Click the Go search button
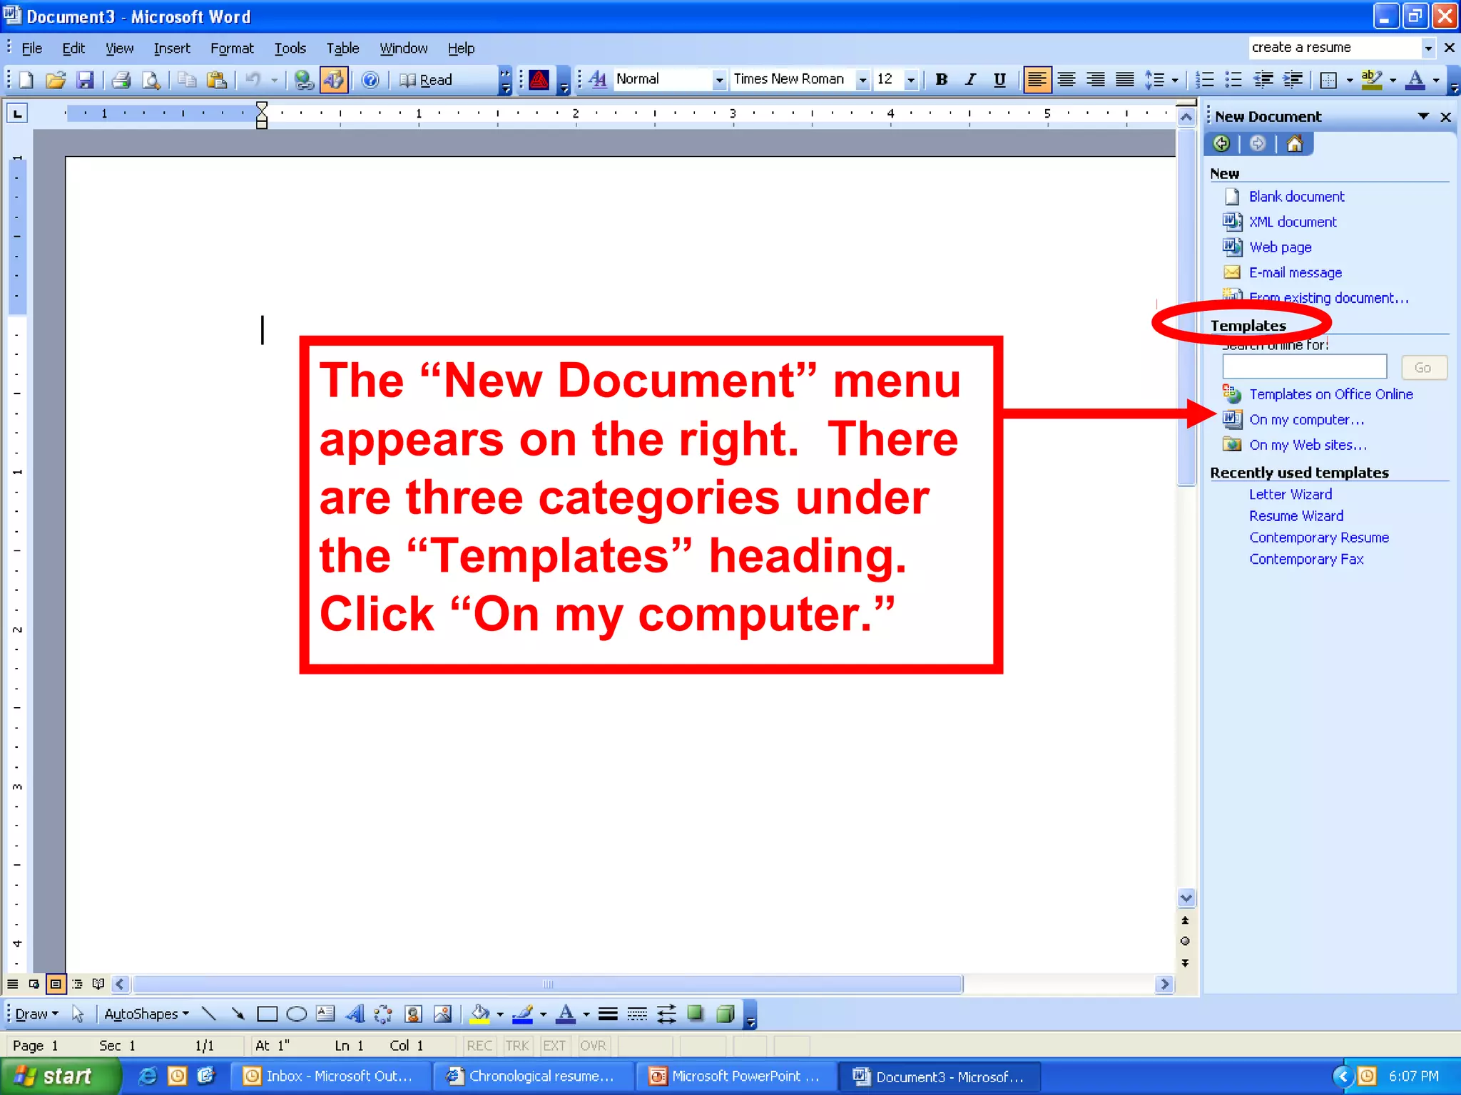The image size is (1461, 1095). pyautogui.click(x=1423, y=367)
